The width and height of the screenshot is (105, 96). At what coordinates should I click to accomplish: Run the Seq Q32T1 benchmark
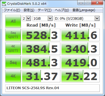[x=13, y=35]
